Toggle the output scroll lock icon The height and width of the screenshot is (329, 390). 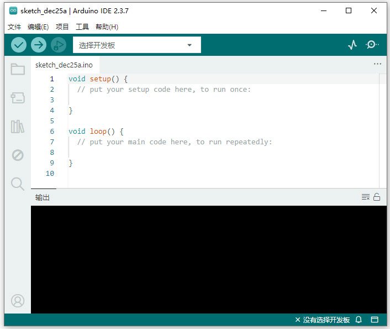tap(377, 197)
